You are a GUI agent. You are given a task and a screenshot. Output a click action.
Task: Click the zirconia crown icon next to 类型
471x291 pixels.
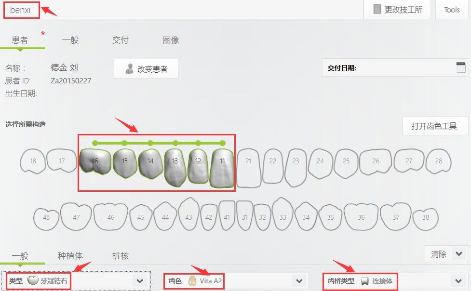click(x=33, y=280)
